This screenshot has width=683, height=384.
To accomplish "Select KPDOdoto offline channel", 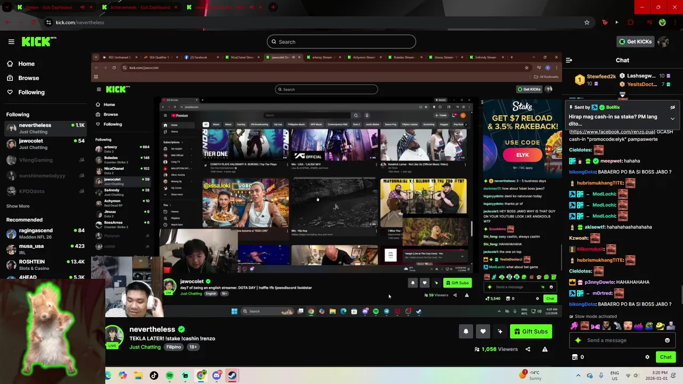I will pyautogui.click(x=45, y=191).
